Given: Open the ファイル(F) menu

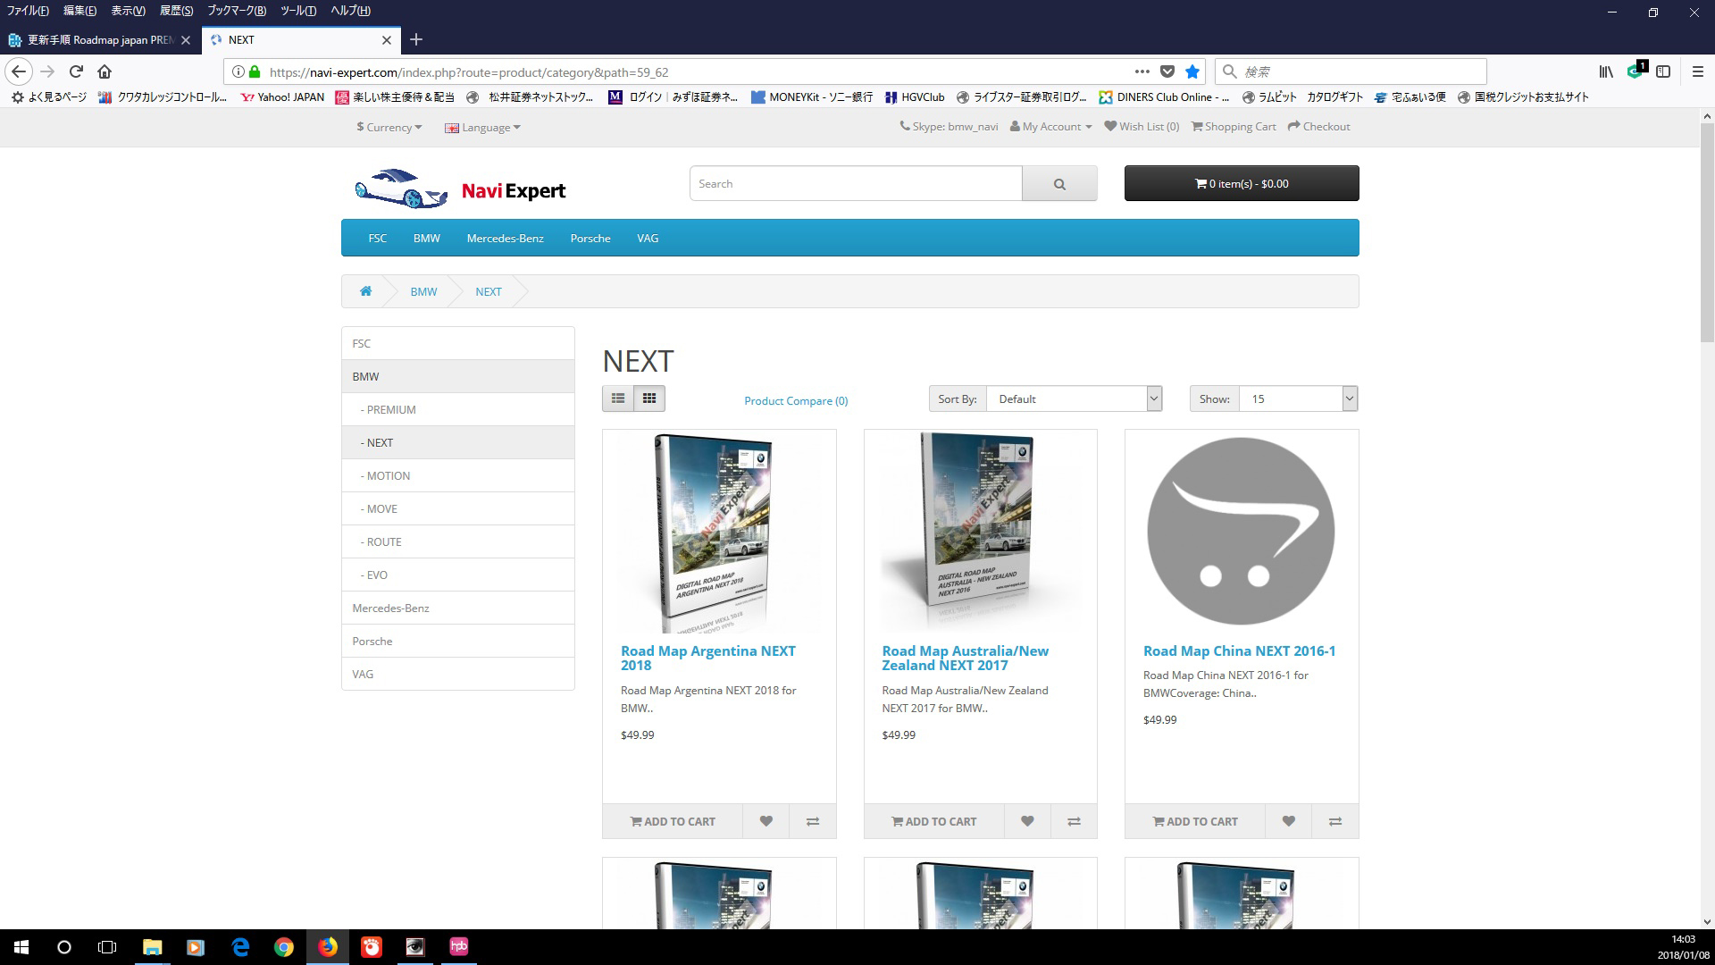Looking at the screenshot, I should (x=28, y=11).
